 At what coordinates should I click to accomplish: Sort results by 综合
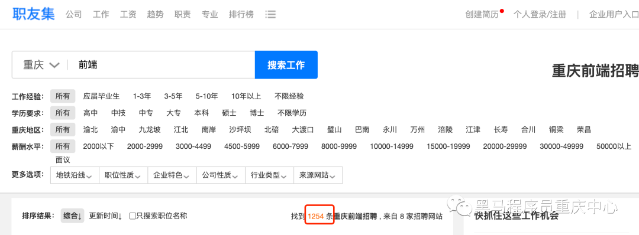[x=72, y=216]
